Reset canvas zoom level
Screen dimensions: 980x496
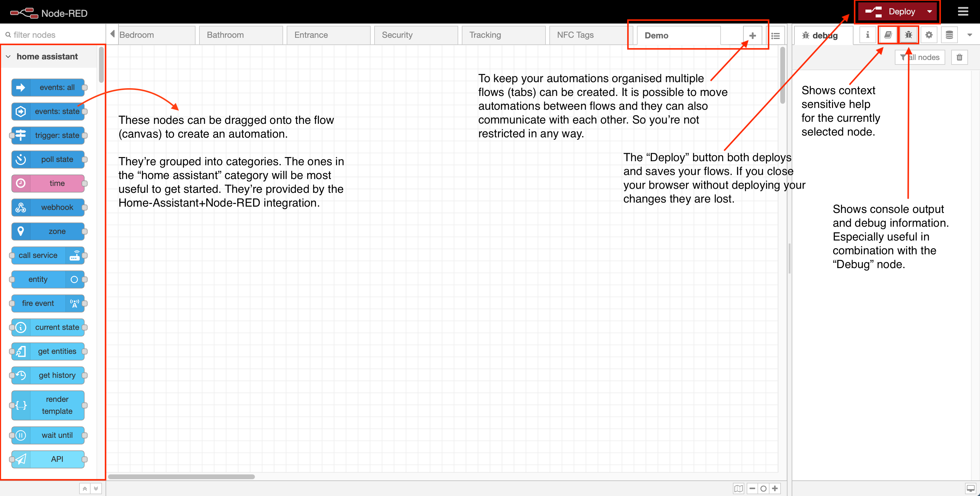(x=763, y=489)
